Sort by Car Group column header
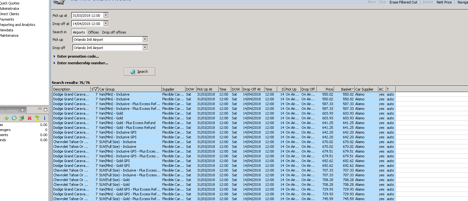Viewport: 468px width, 201px height. coord(130,89)
